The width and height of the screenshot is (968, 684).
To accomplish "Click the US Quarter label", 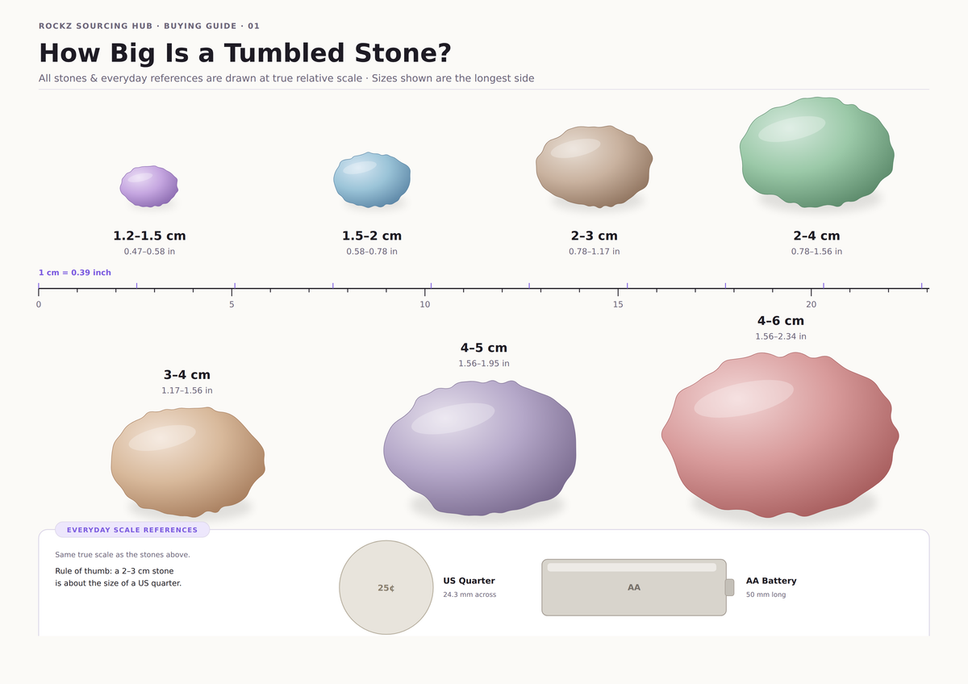I will (x=469, y=581).
